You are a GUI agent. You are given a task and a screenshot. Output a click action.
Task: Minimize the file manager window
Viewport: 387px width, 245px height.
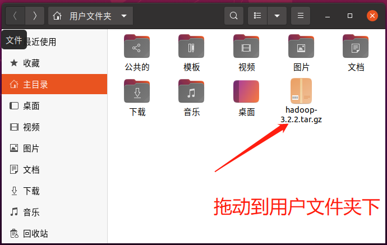click(328, 16)
